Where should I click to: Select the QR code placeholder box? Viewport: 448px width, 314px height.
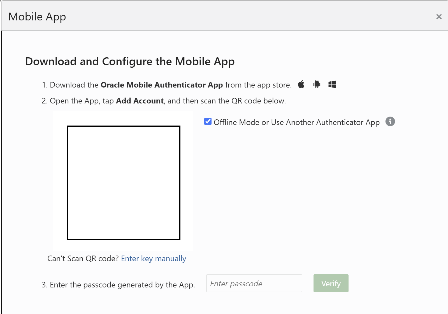[x=124, y=183]
